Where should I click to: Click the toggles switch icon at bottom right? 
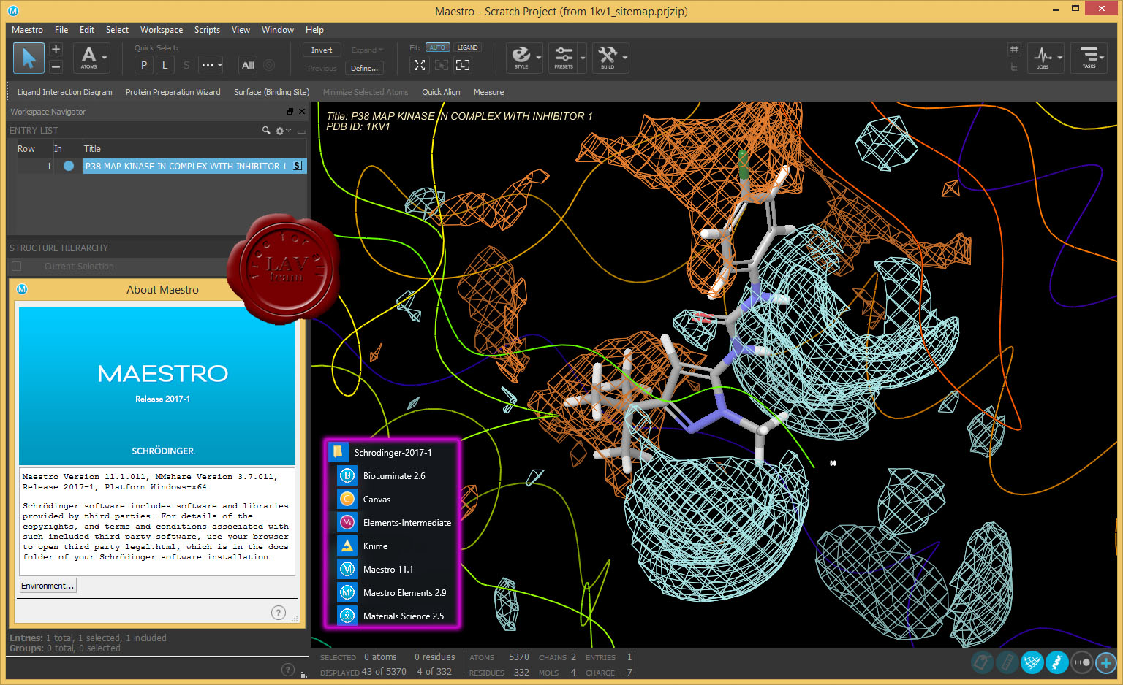click(x=1081, y=662)
